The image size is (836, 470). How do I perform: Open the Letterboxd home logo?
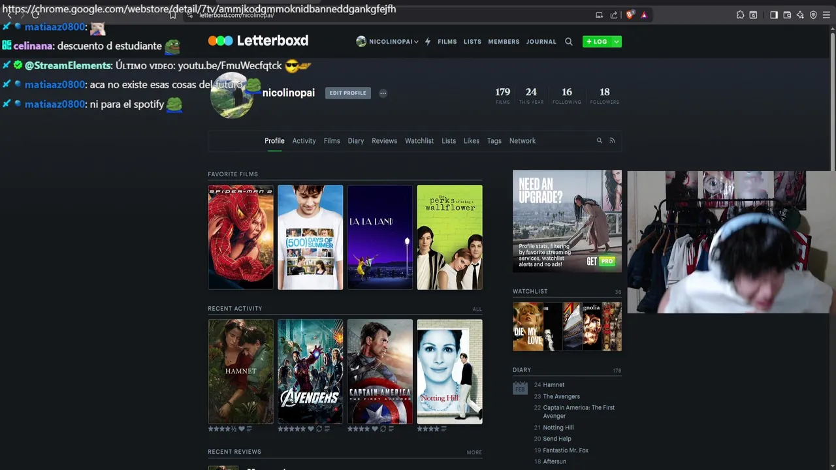pos(258,40)
